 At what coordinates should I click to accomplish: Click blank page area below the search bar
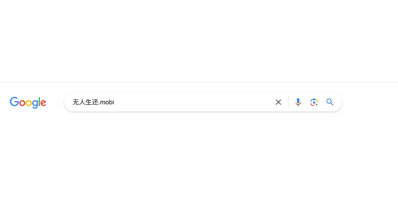click(x=199, y=155)
